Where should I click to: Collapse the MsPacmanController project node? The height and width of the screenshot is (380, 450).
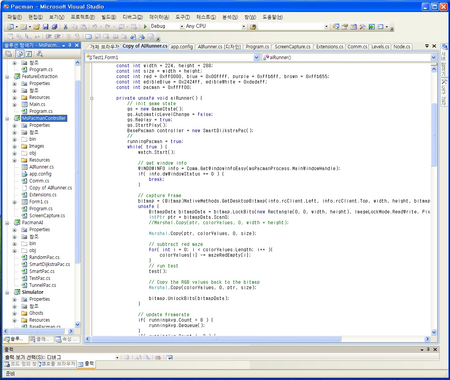tap(7, 118)
